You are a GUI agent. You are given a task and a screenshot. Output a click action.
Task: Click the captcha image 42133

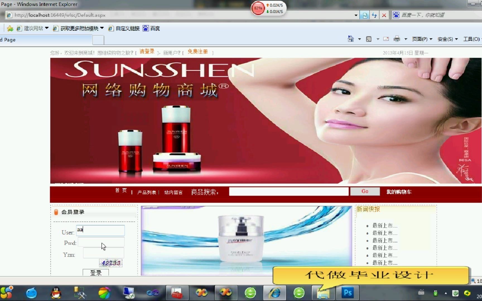click(110, 263)
